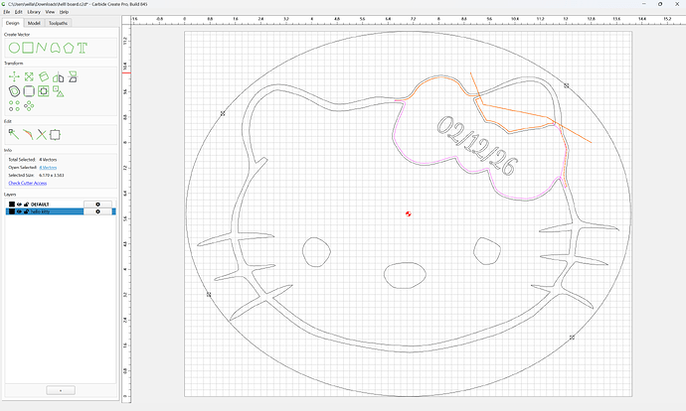The width and height of the screenshot is (686, 411).
Task: Click the Selected Size value
Action: (x=51, y=175)
